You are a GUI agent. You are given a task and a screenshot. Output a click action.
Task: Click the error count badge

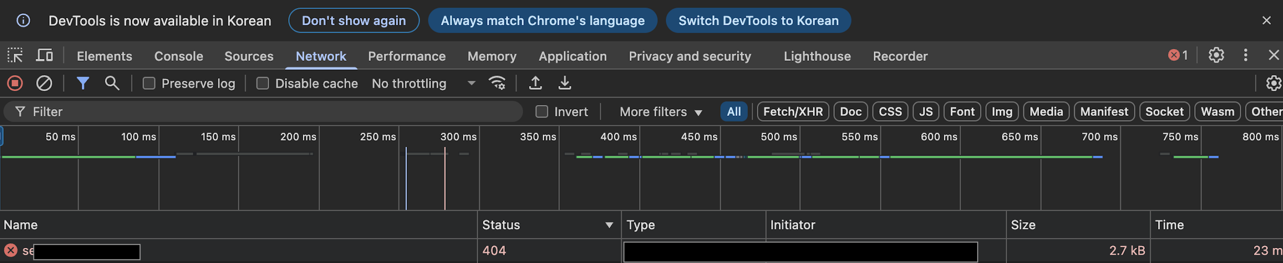point(1178,55)
